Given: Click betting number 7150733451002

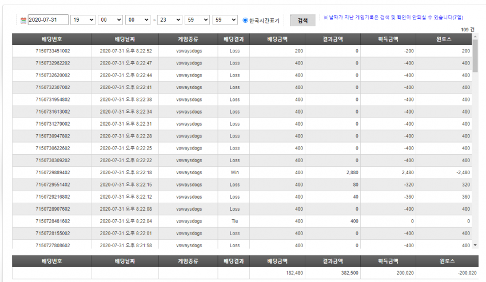Looking at the screenshot, I should (x=53, y=51).
